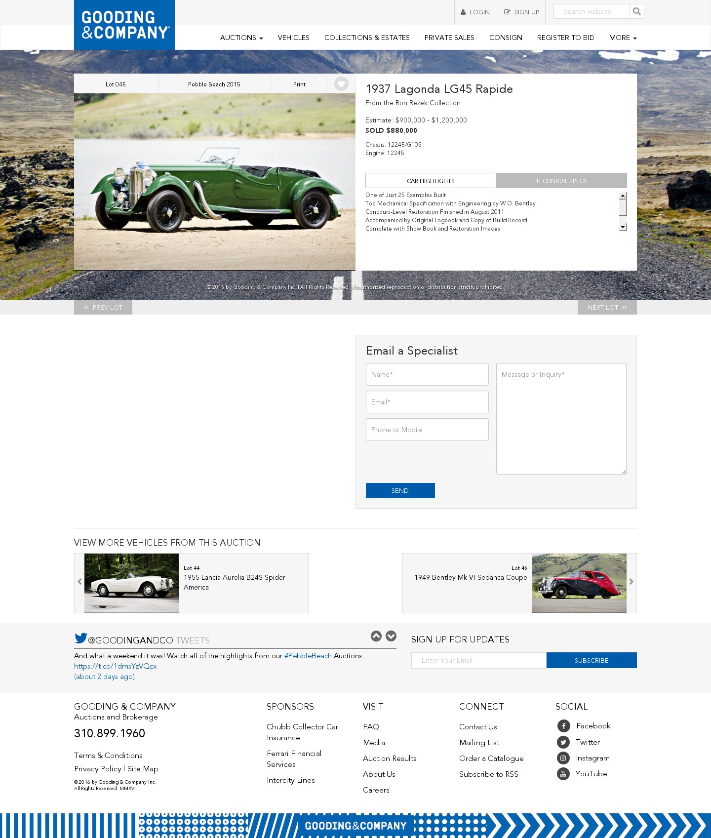Go to next vehicle with right carousel arrow
Viewport: 711px width, 838px height.
pyautogui.click(x=631, y=582)
